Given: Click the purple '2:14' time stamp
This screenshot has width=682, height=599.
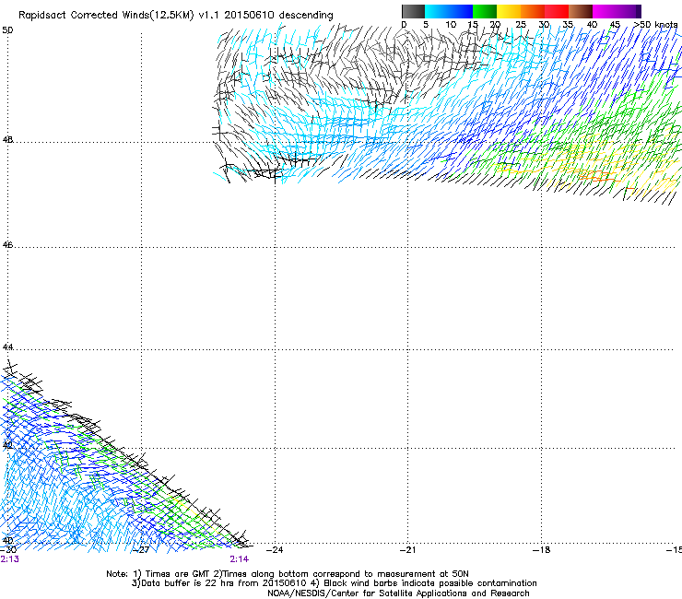Looking at the screenshot, I should pyautogui.click(x=240, y=559).
